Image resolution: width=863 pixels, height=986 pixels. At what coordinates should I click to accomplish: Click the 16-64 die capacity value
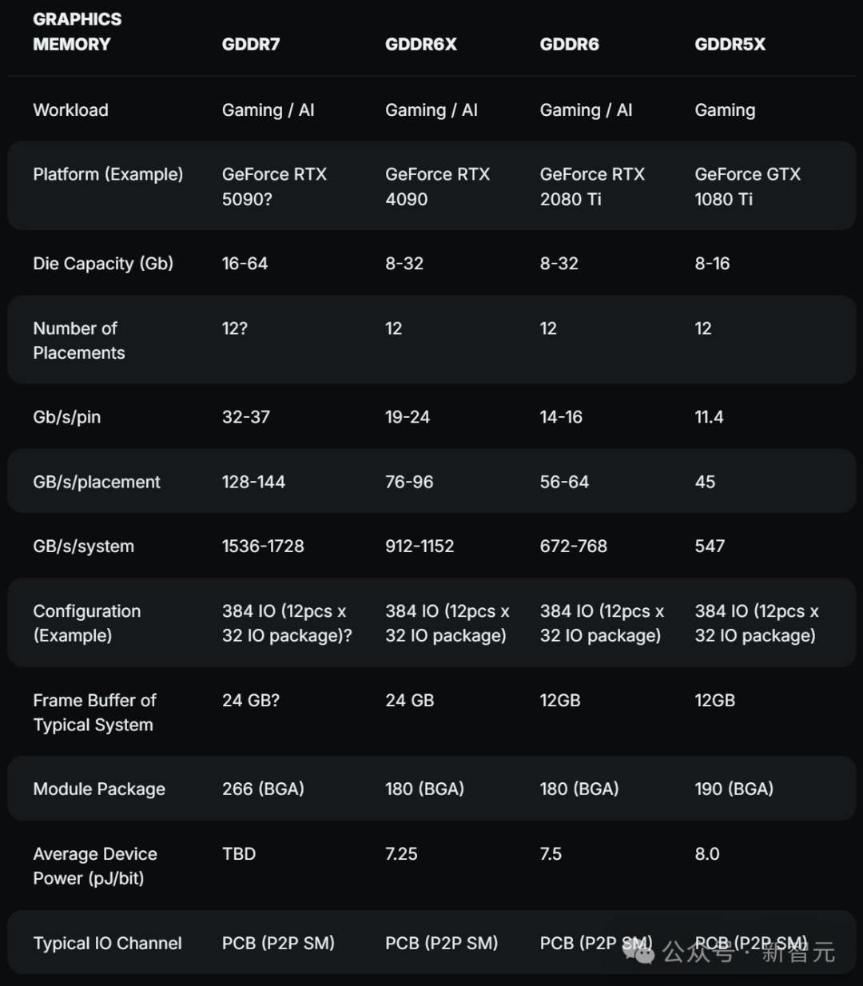point(245,264)
